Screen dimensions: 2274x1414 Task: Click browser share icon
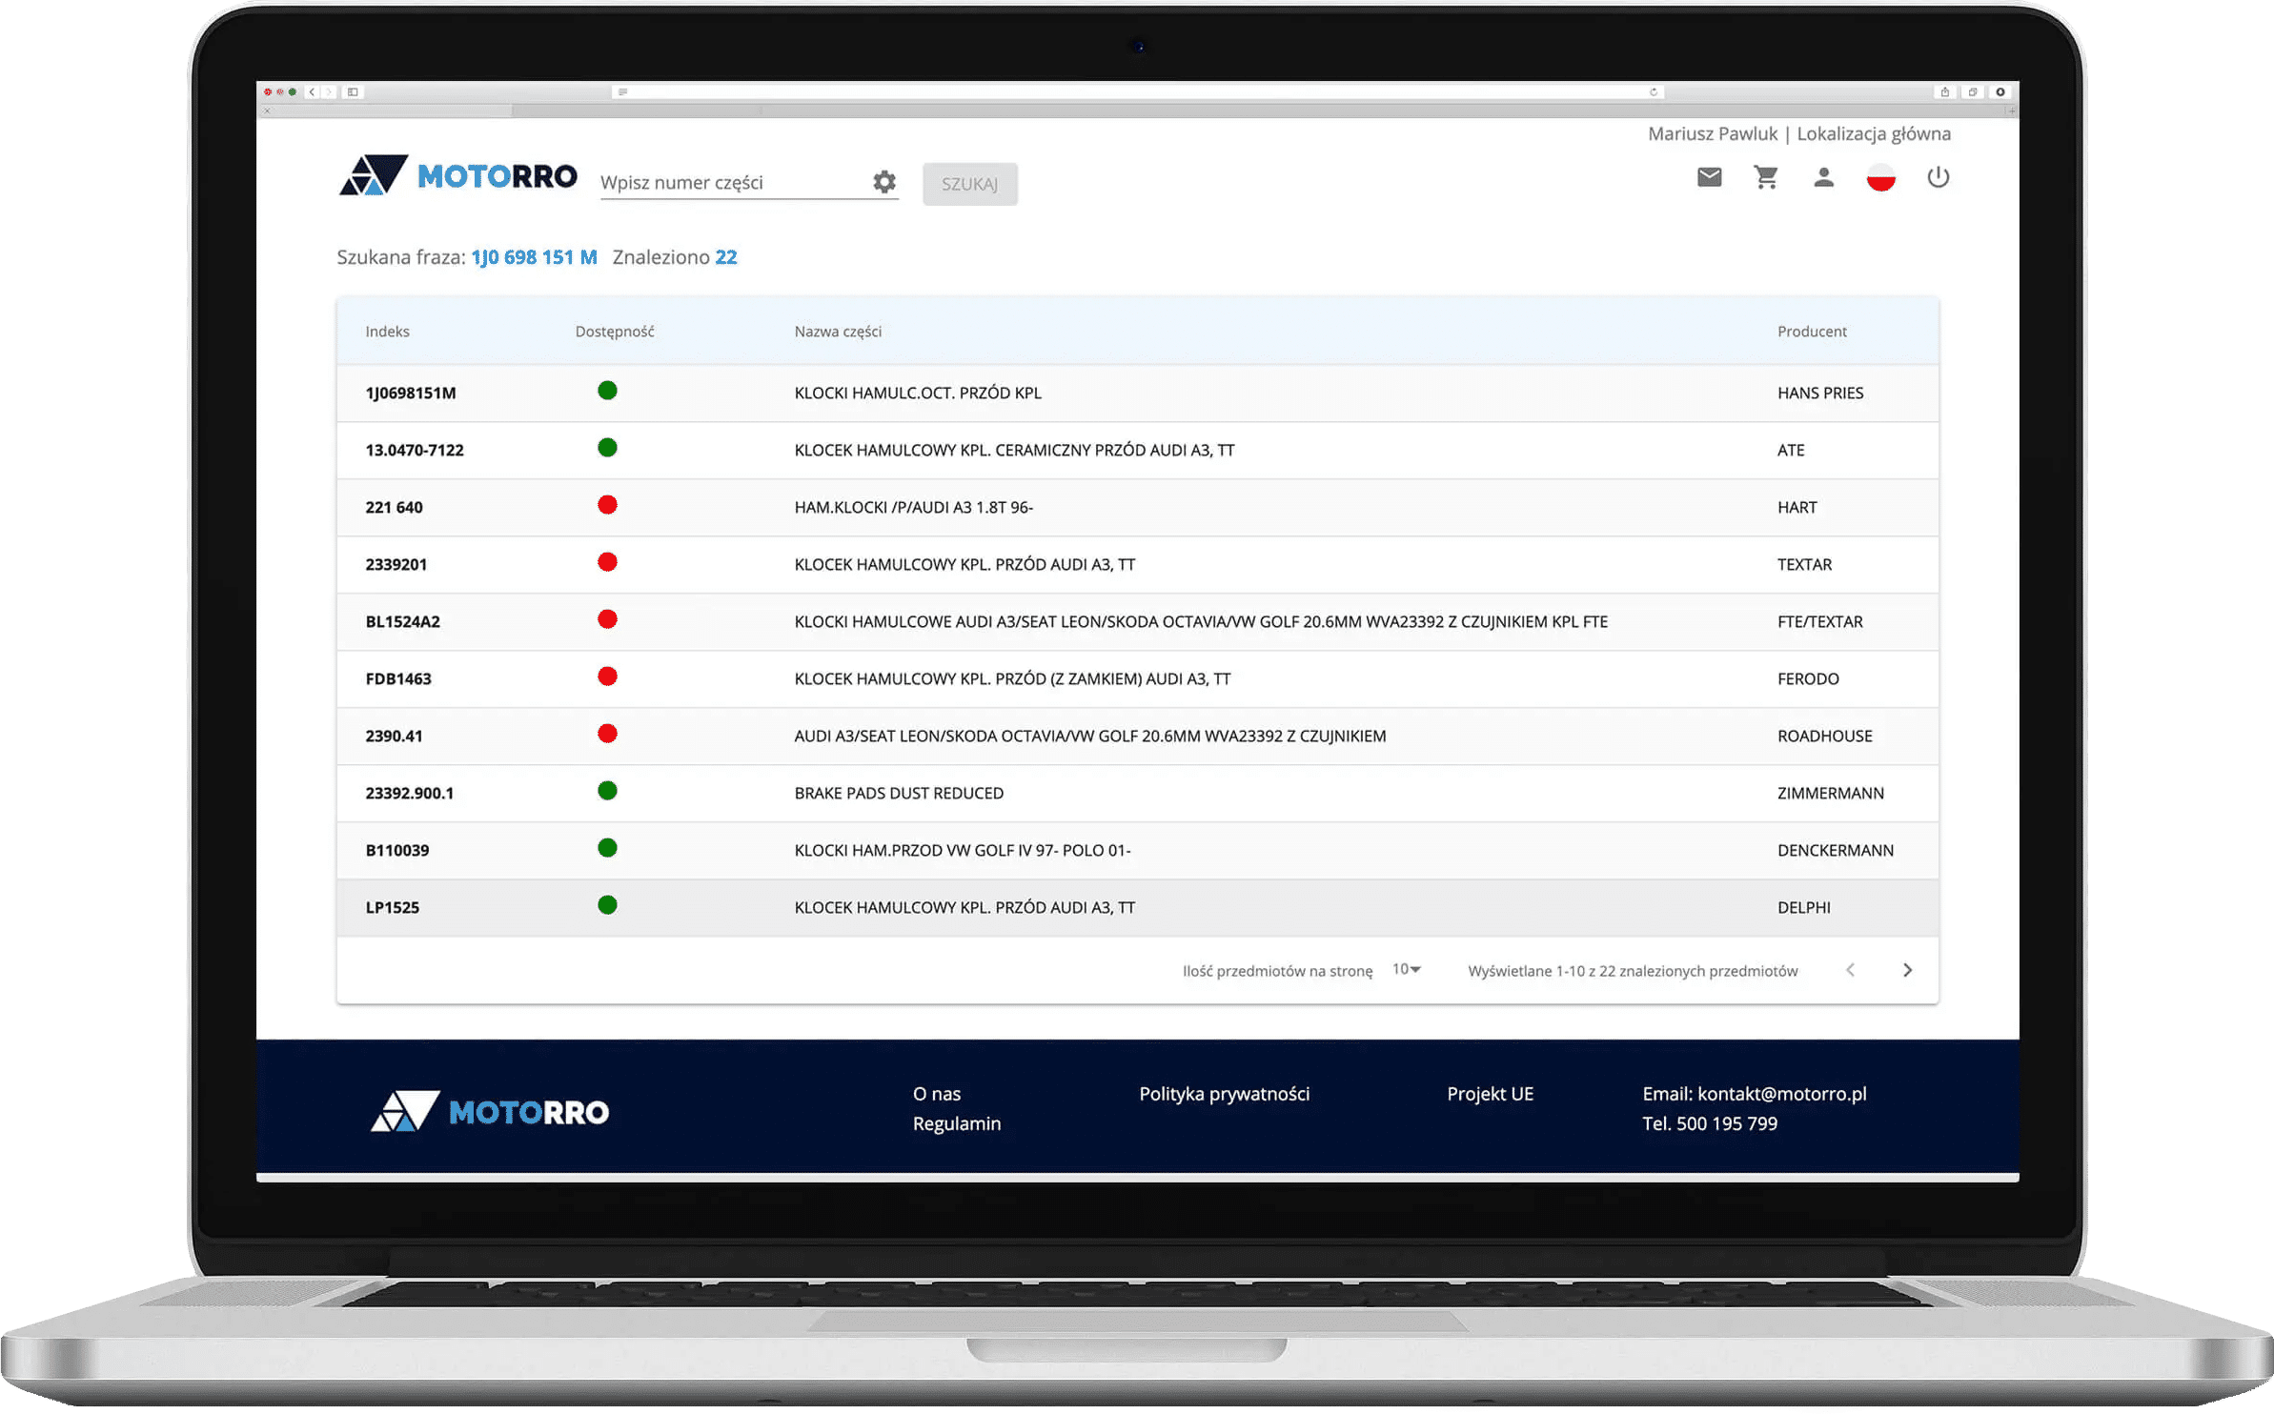(x=1944, y=92)
